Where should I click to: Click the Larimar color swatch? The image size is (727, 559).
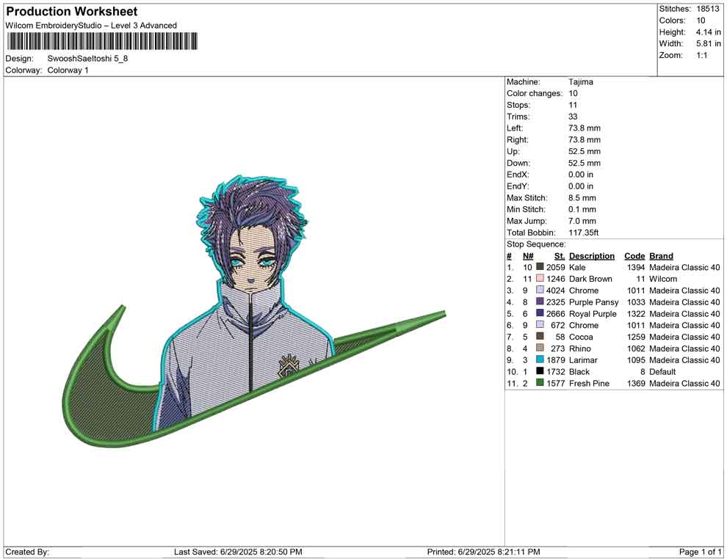[540, 359]
